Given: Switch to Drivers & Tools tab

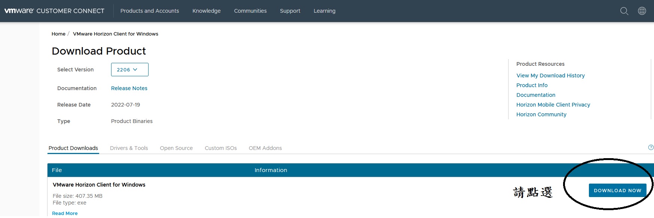Looking at the screenshot, I should pos(129,148).
